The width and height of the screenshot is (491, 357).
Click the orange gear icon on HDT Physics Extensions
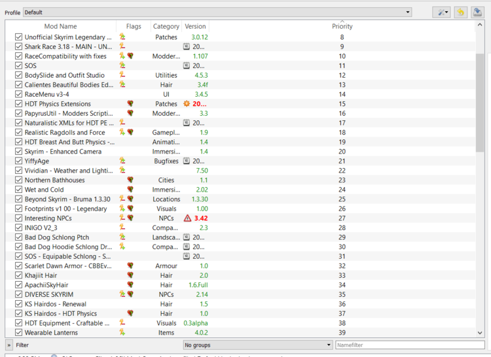point(187,104)
